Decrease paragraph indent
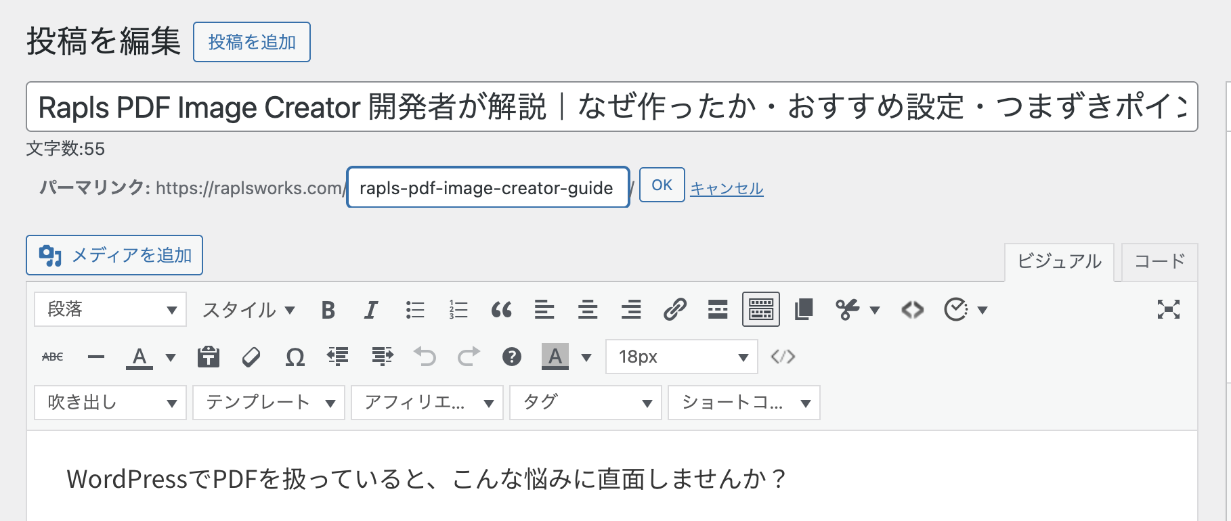The image size is (1231, 521). coord(338,357)
